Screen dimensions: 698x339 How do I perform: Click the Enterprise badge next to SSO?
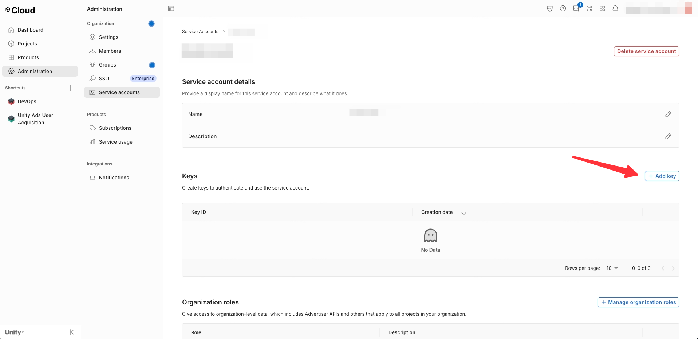[x=143, y=79]
